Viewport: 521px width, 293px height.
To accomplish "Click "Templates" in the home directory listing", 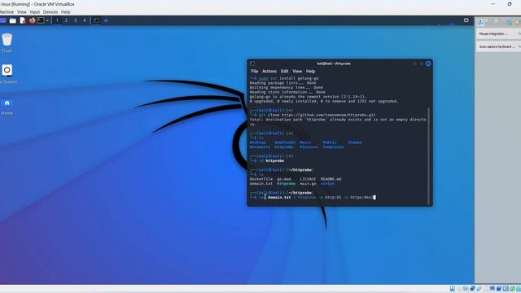I will 333,147.
